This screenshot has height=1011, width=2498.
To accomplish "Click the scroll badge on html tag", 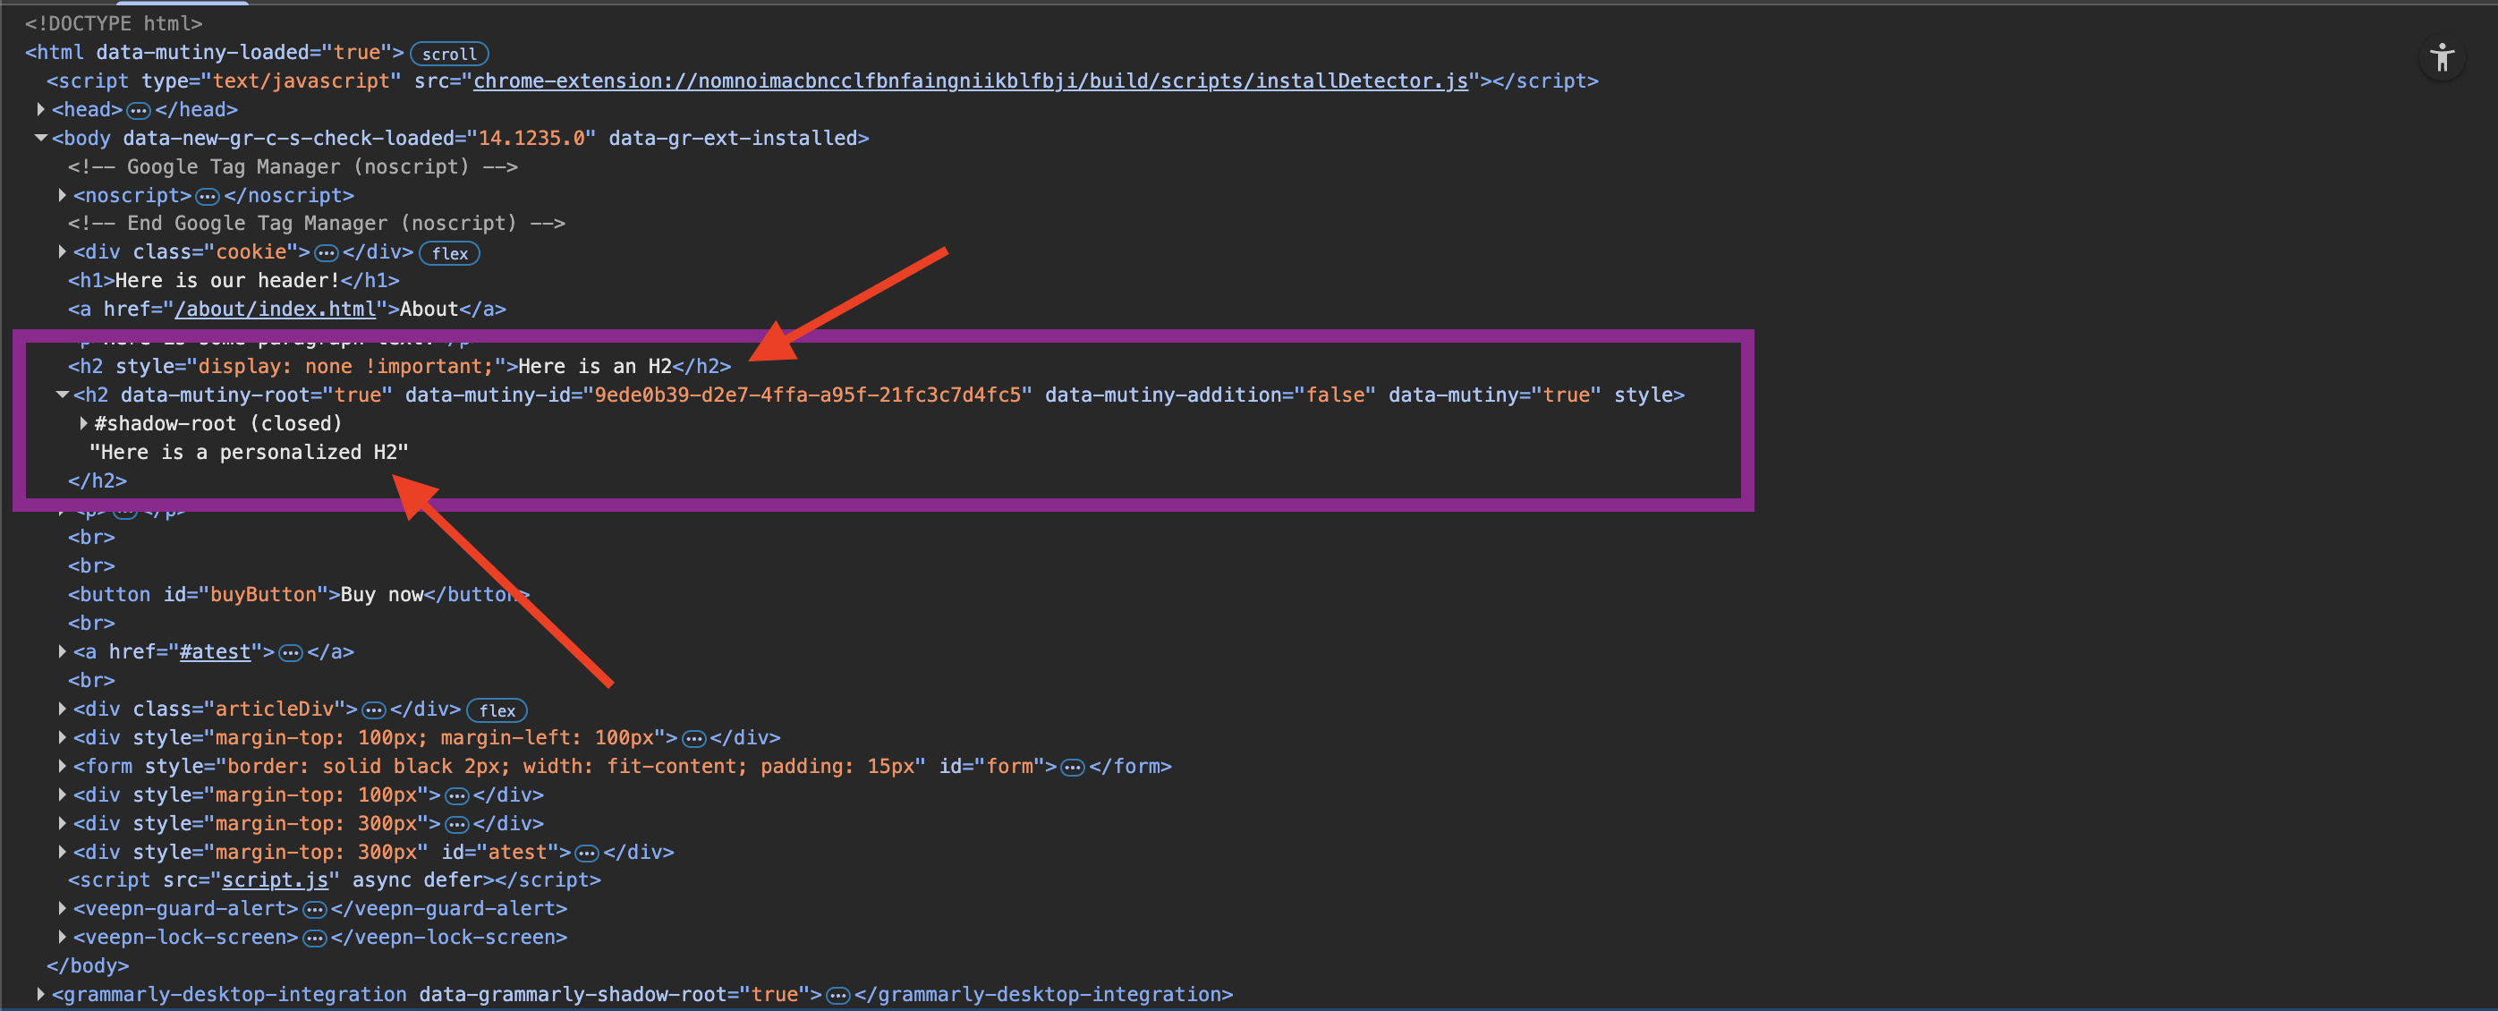I will [449, 54].
